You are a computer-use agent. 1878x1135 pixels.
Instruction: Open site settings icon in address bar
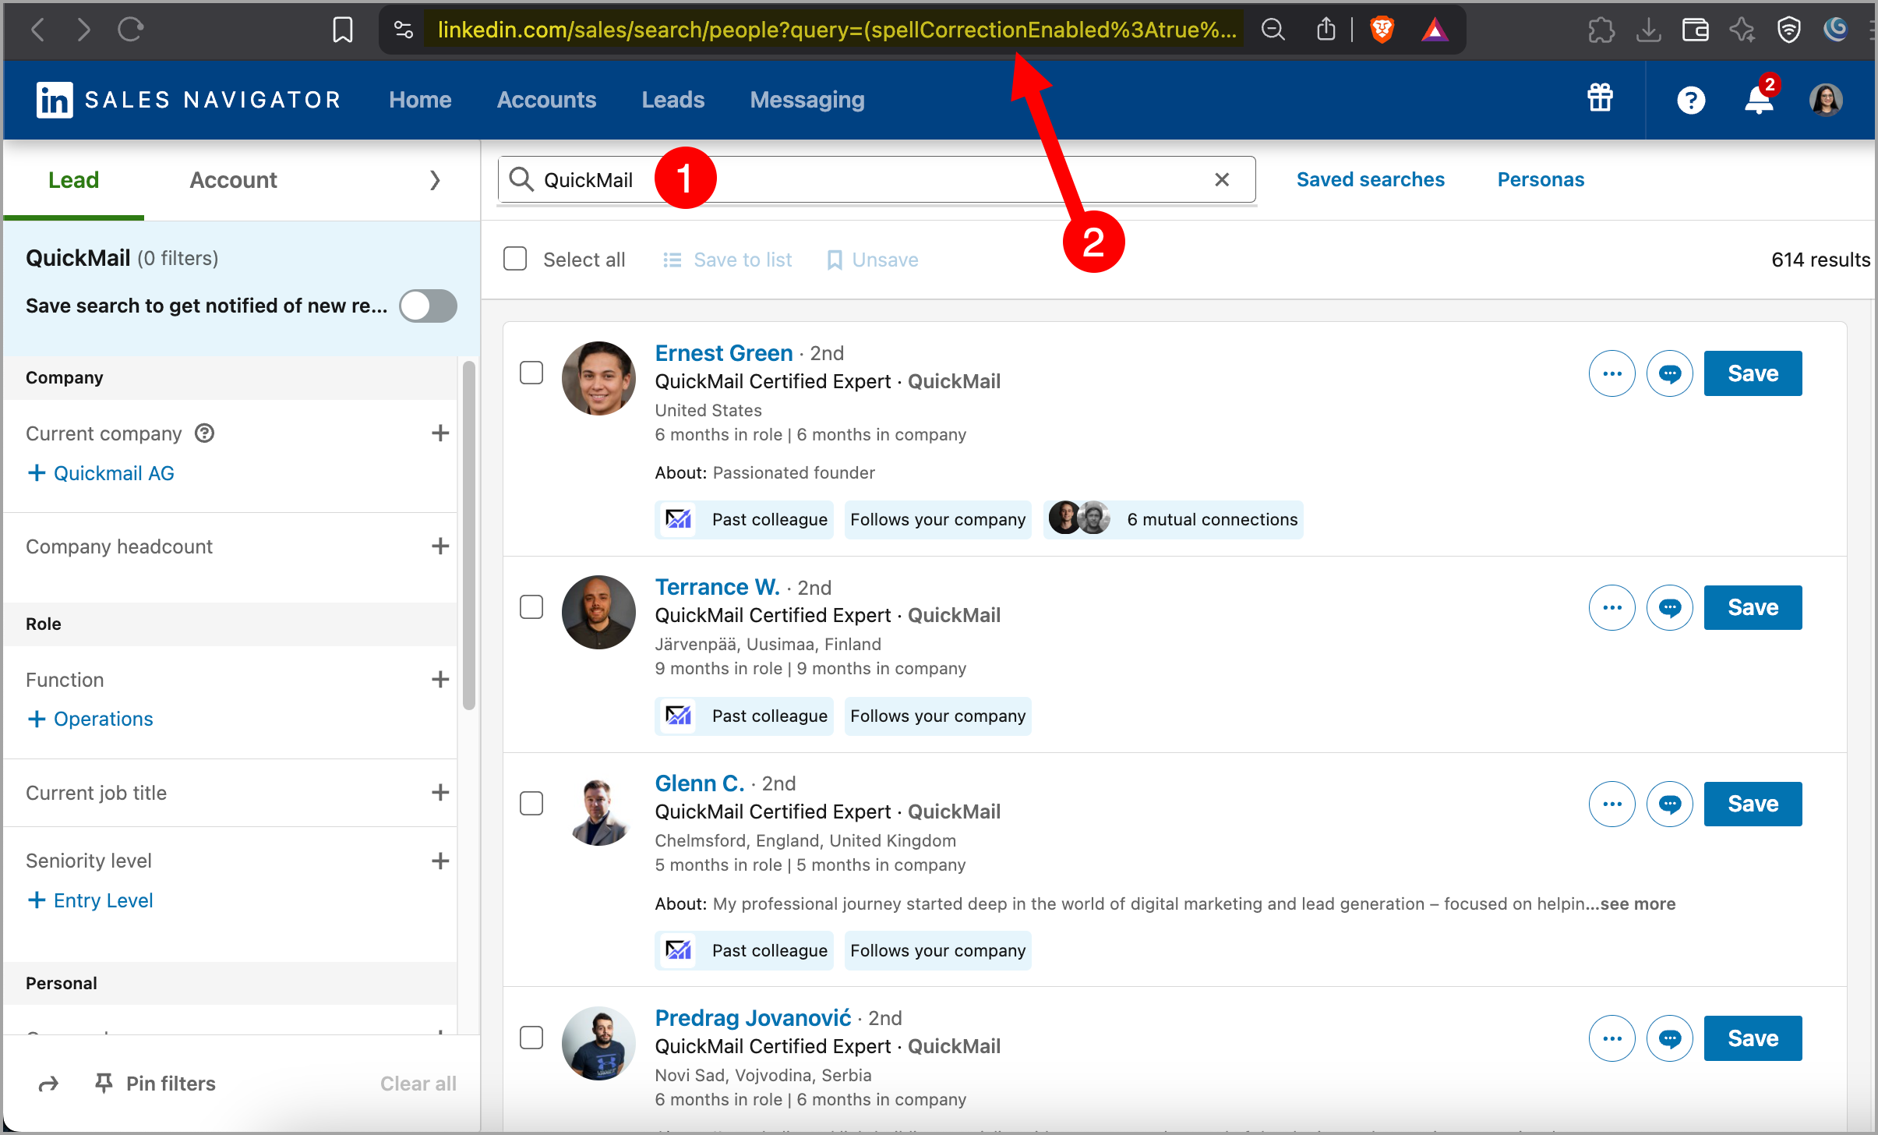point(403,30)
